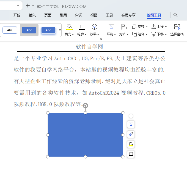The image size is (187, 174).
Task: Apply the white outlined Abc shape style
Action: (x=10, y=30)
